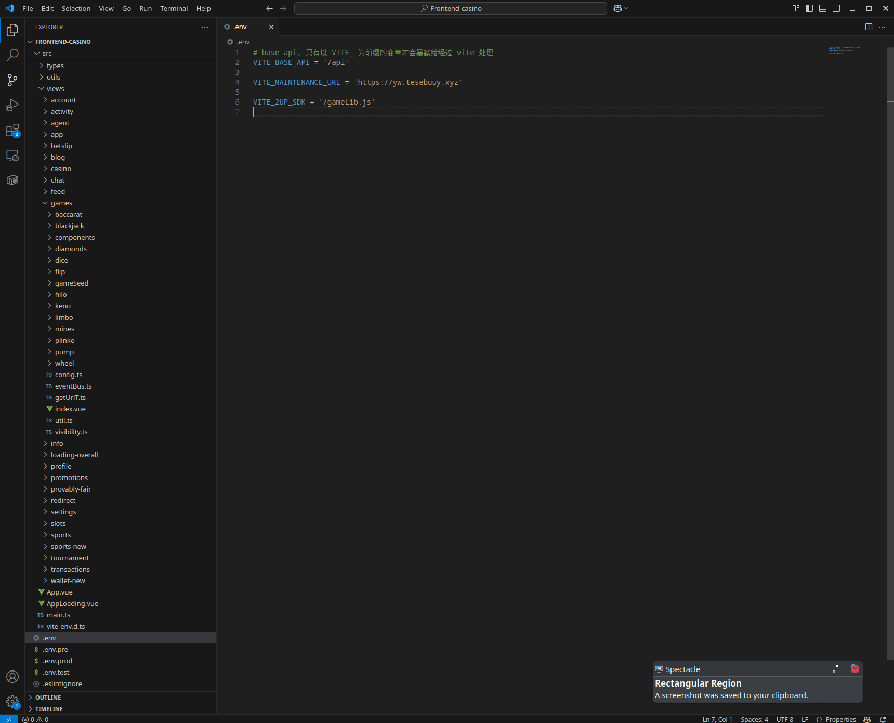Open the Source Control view
Screen dimensions: 894x723
point(12,80)
